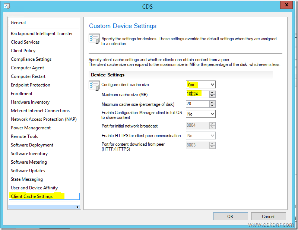This screenshot has height=230, width=298.
Task: Click the Maximum cache size (MB) field
Action: coord(197,95)
